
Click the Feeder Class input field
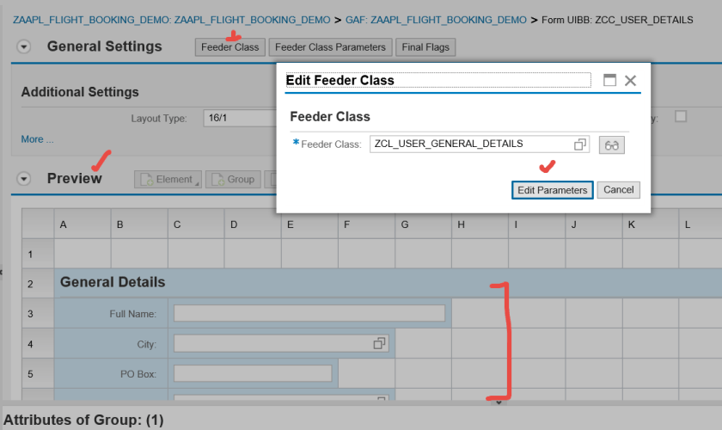[x=471, y=144]
